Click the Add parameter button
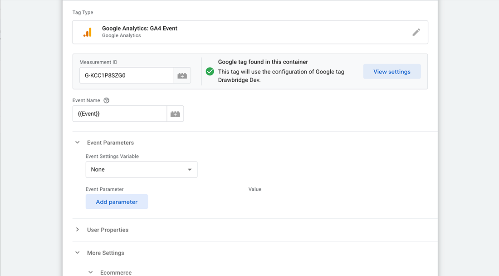Viewport: 499px width, 276px height. 117,202
